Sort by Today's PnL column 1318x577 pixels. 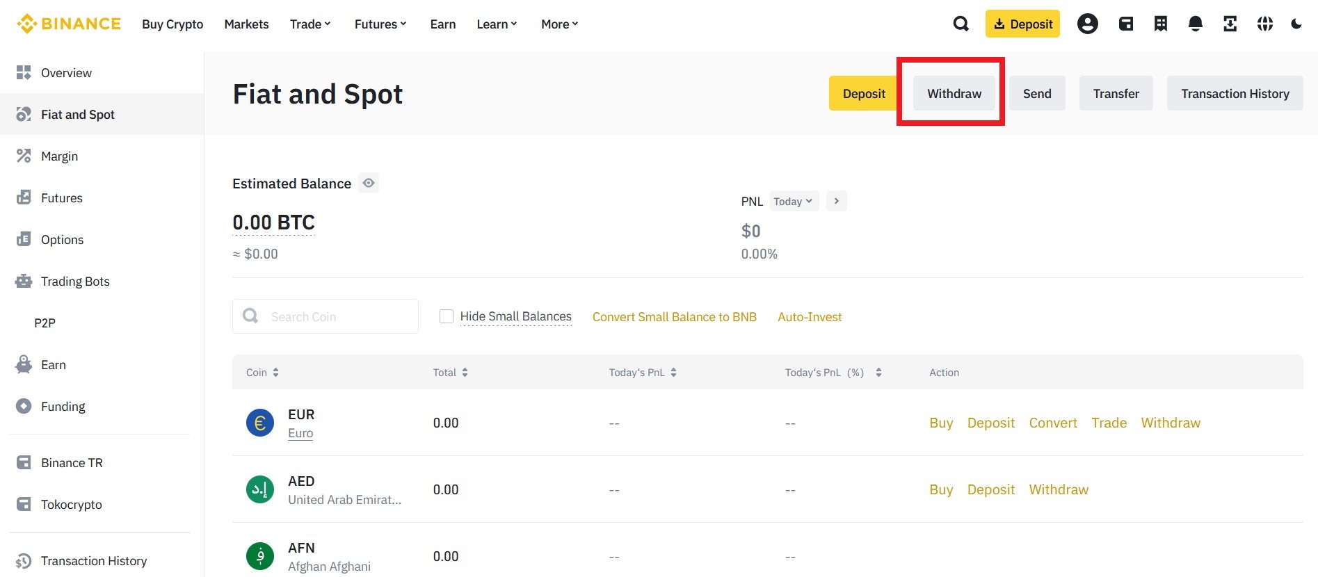[643, 373]
